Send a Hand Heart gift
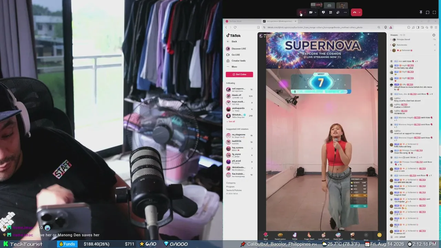 point(338,236)
